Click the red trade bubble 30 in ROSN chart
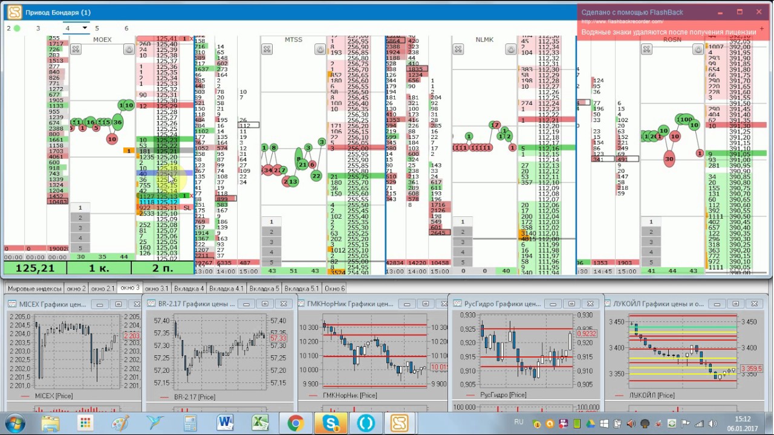774x435 pixels. point(669,159)
